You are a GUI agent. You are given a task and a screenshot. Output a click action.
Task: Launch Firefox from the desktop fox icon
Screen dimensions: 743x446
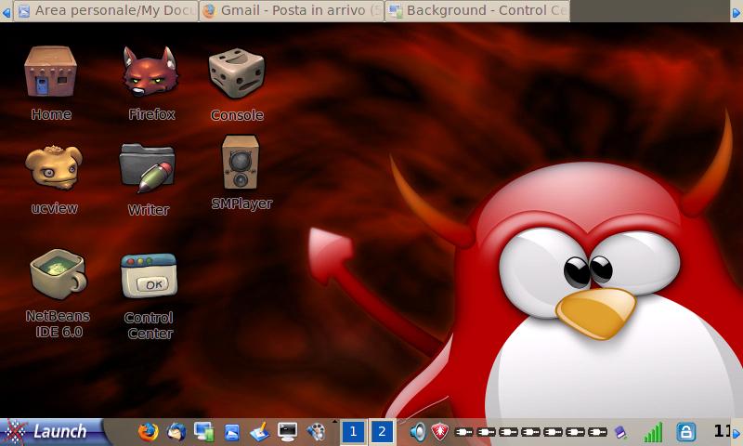tap(150, 72)
